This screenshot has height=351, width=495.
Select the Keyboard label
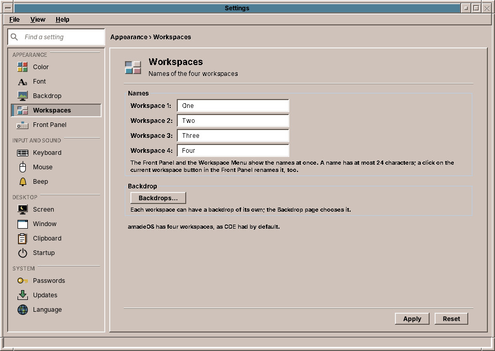tap(47, 153)
